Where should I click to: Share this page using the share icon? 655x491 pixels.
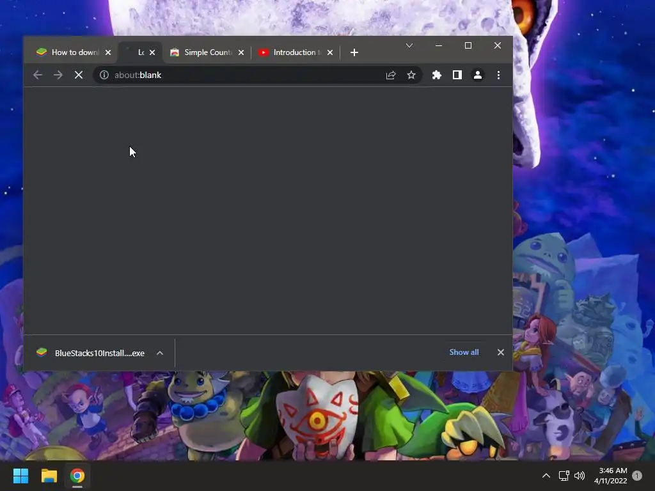click(x=391, y=75)
